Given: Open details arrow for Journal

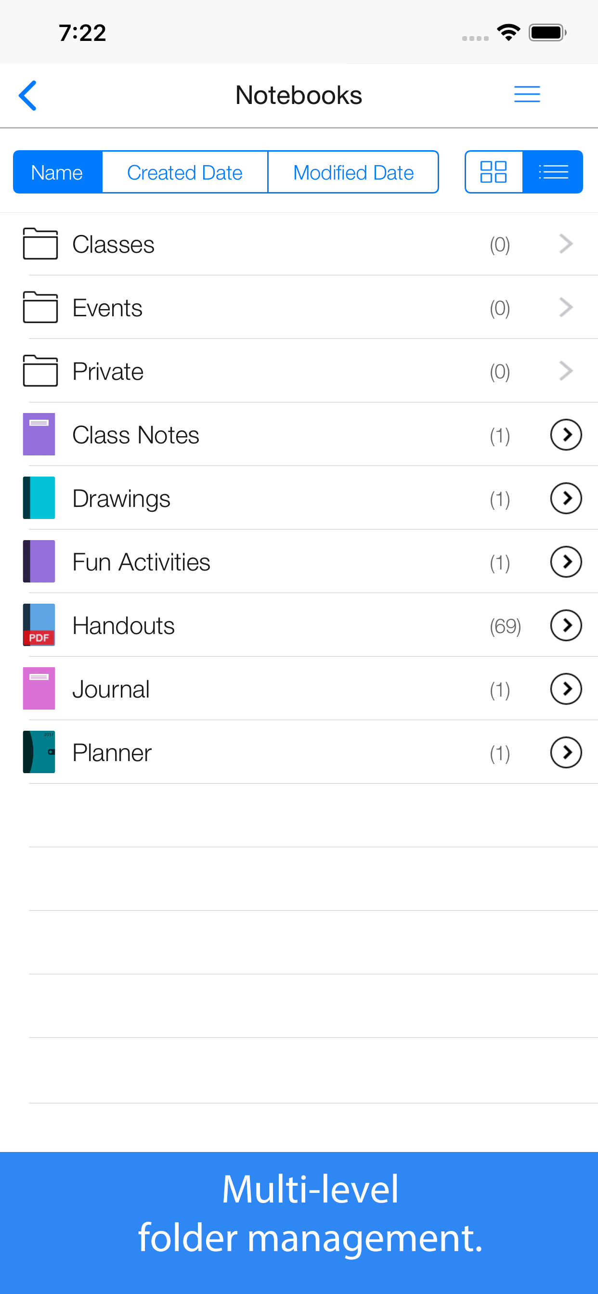Looking at the screenshot, I should tap(566, 689).
